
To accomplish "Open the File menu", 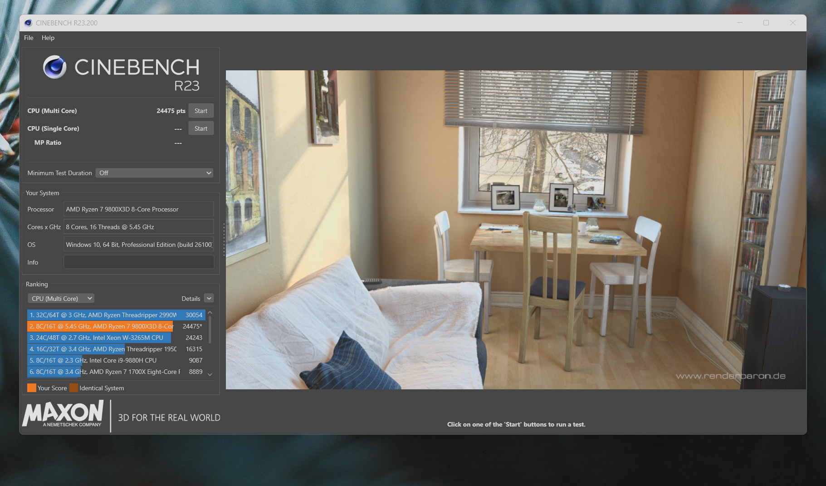I will point(29,38).
